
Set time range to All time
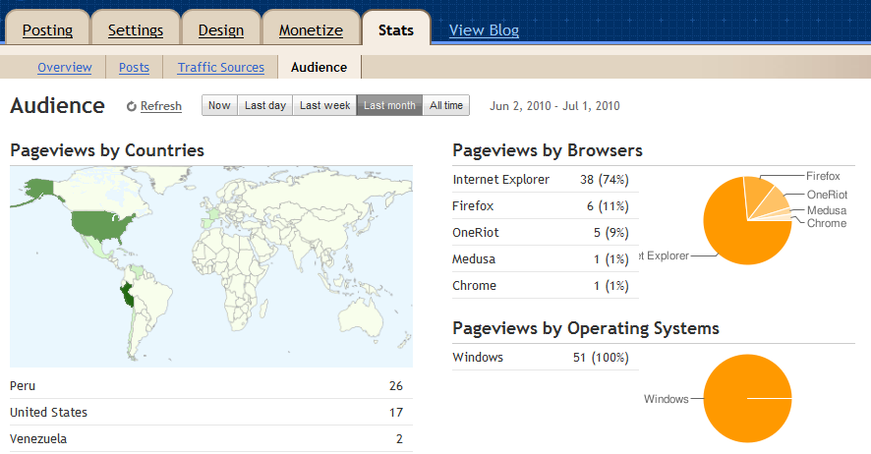[446, 105]
